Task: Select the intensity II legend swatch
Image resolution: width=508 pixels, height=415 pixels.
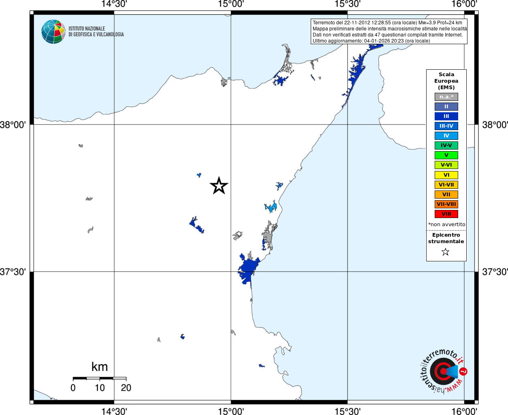Action: [x=446, y=107]
